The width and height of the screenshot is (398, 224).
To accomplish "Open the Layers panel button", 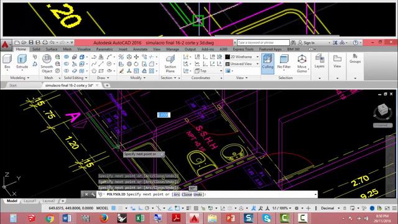I will (x=319, y=62).
